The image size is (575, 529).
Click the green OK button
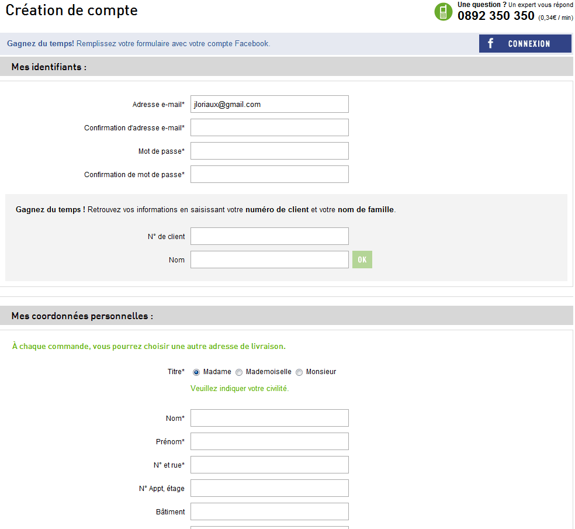coord(362,260)
